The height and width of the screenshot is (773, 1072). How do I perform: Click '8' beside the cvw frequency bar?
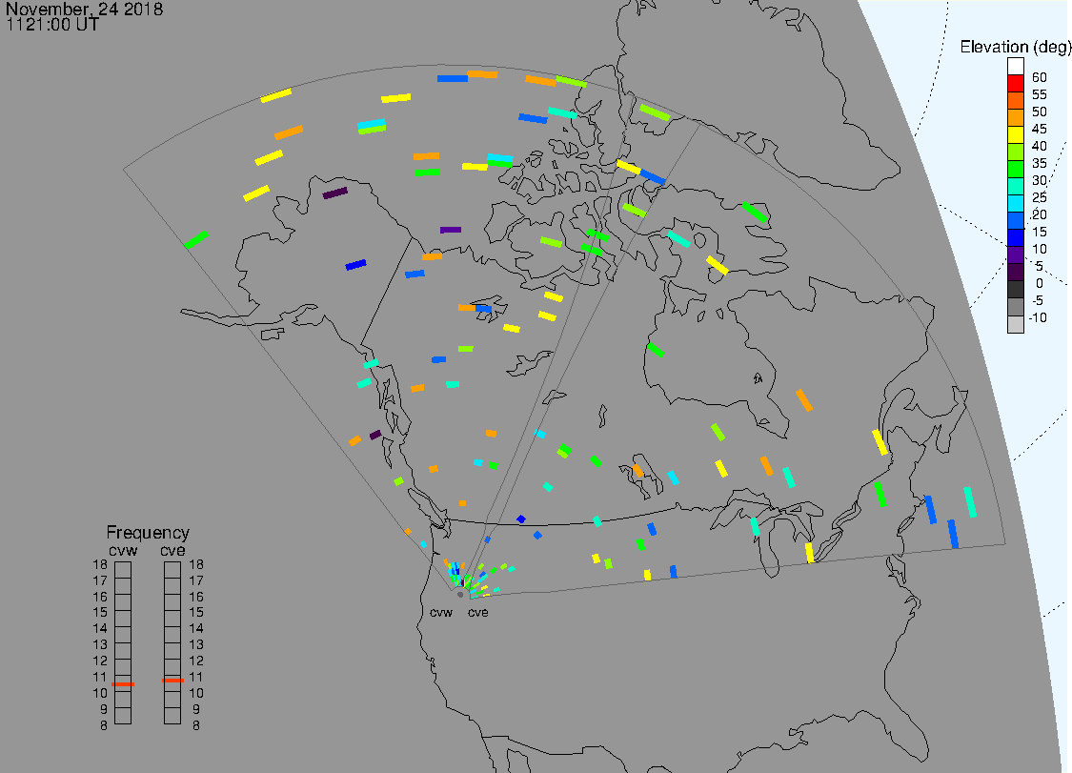pos(104,725)
